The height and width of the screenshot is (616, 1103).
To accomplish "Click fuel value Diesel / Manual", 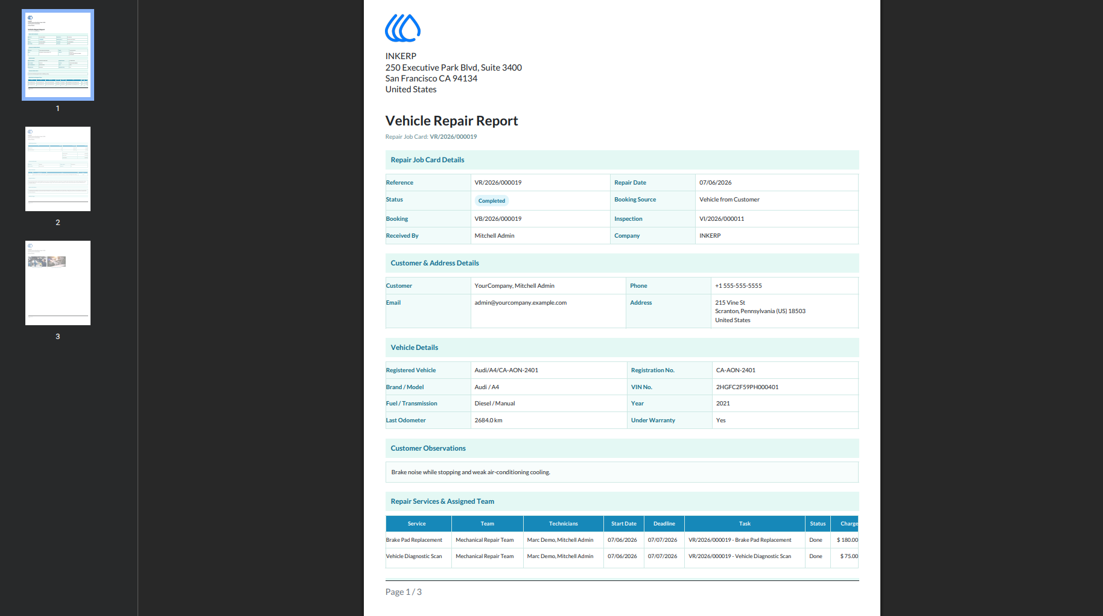I will coord(494,404).
